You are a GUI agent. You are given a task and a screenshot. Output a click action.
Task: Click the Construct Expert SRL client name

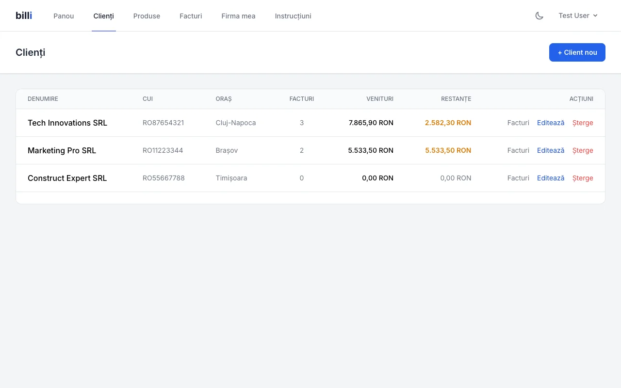[x=67, y=178]
